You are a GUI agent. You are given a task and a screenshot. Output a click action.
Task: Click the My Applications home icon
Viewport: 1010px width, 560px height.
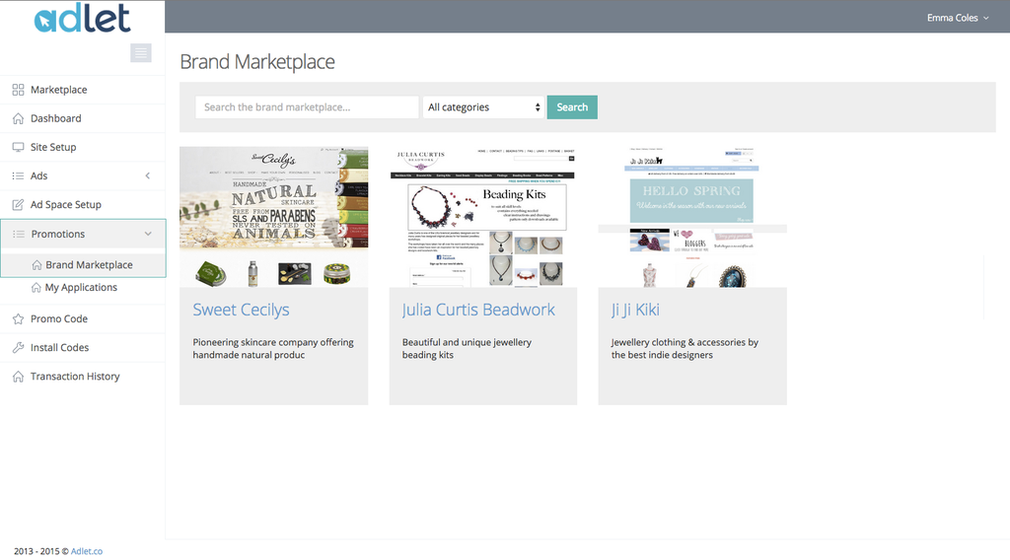point(36,287)
